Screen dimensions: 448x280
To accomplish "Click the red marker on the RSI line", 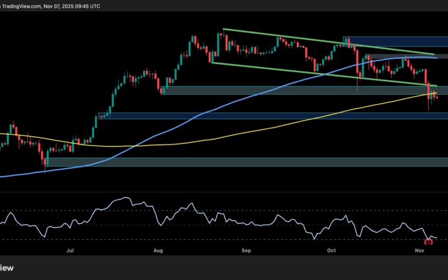I will (x=429, y=242).
